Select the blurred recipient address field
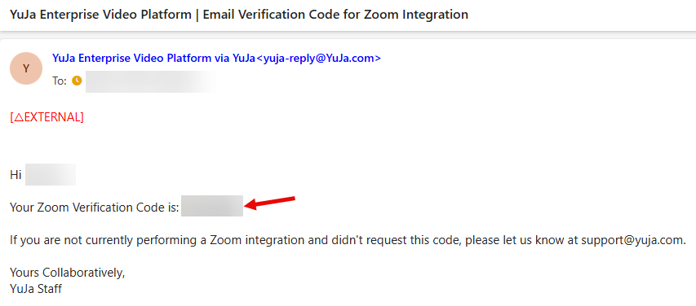Screen dimensions: 696x306 [x=151, y=81]
